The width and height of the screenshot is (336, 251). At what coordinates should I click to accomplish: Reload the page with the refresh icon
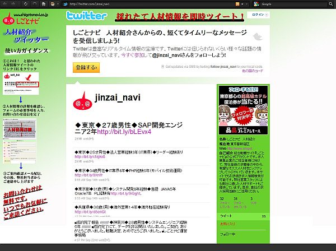pyautogui.click(x=26, y=4)
